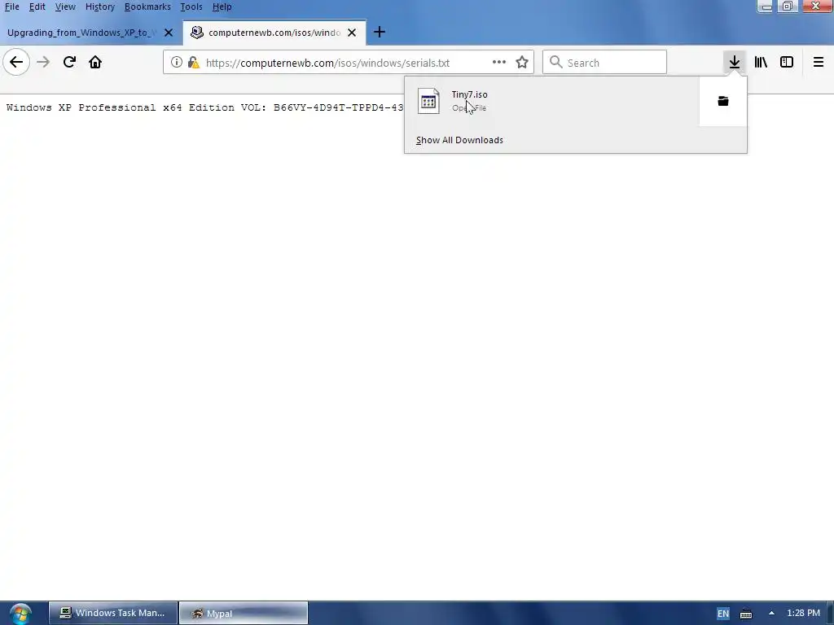The image size is (834, 625).
Task: Switch to Windows Task Manager taskbar button
Action: (112, 613)
